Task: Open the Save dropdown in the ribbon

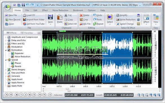Action: pyautogui.click(x=50, y=20)
